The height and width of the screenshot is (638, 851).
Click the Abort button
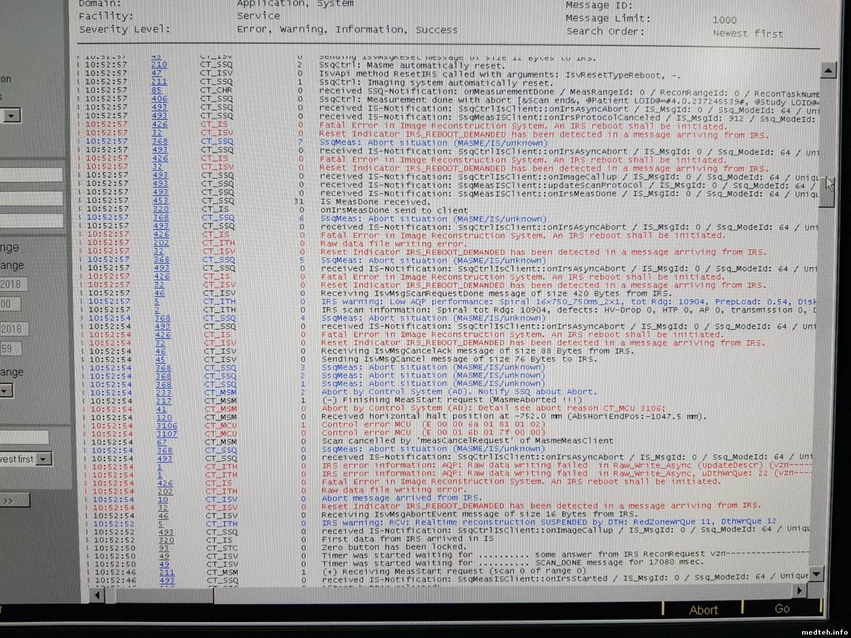(x=703, y=610)
